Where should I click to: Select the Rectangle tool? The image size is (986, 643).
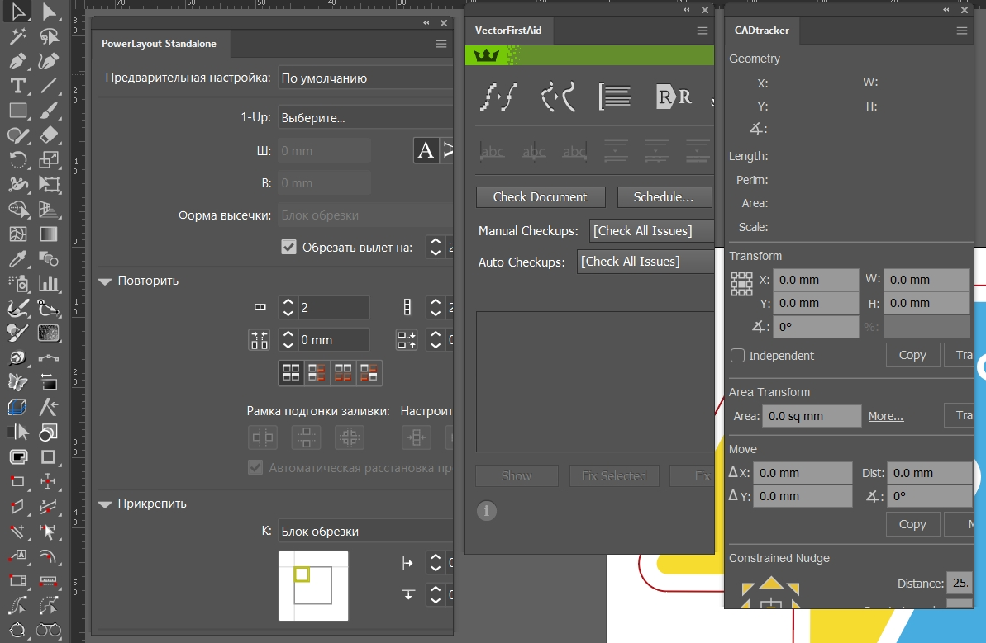tap(17, 111)
